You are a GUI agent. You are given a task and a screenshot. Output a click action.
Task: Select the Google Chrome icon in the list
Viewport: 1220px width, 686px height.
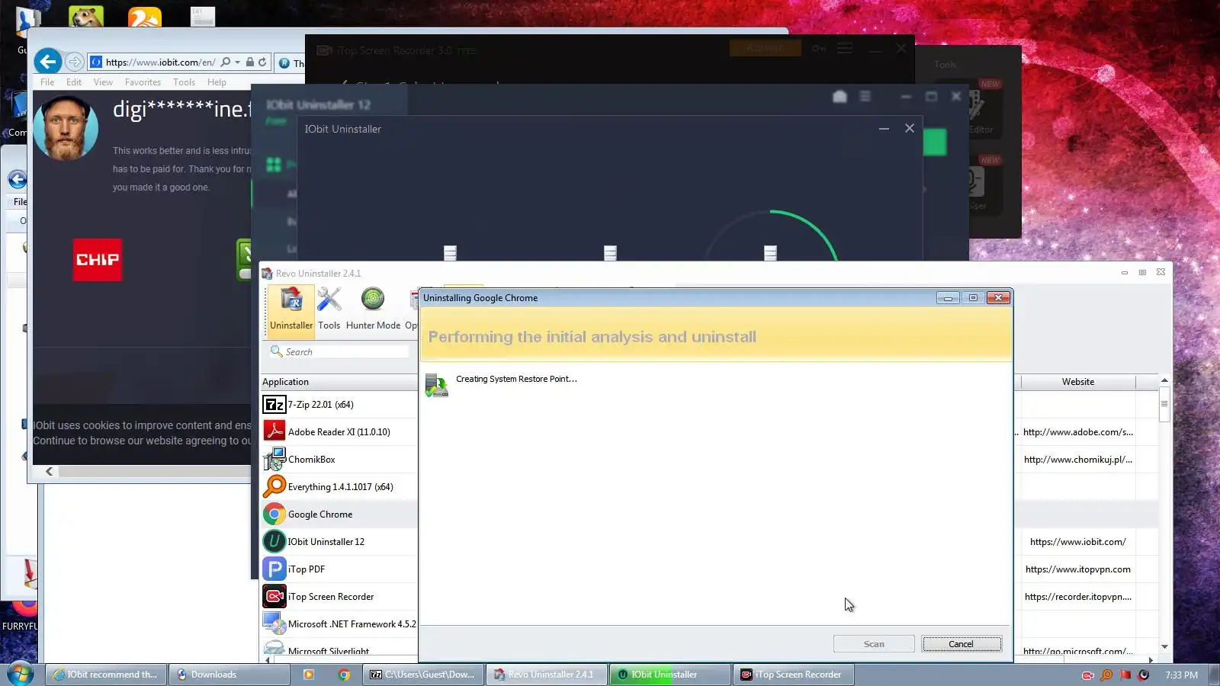(x=274, y=514)
